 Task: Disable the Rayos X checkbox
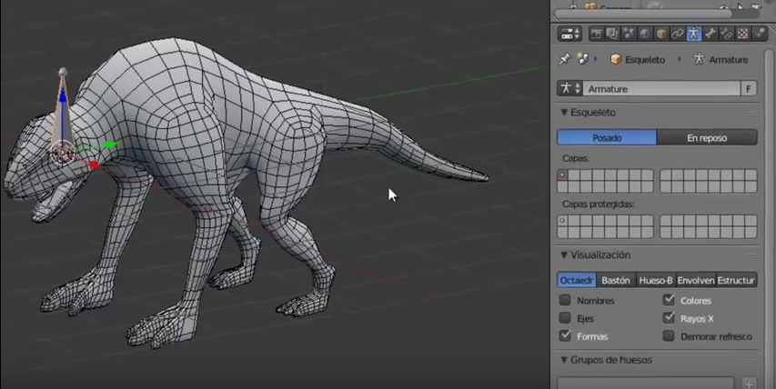tap(669, 318)
